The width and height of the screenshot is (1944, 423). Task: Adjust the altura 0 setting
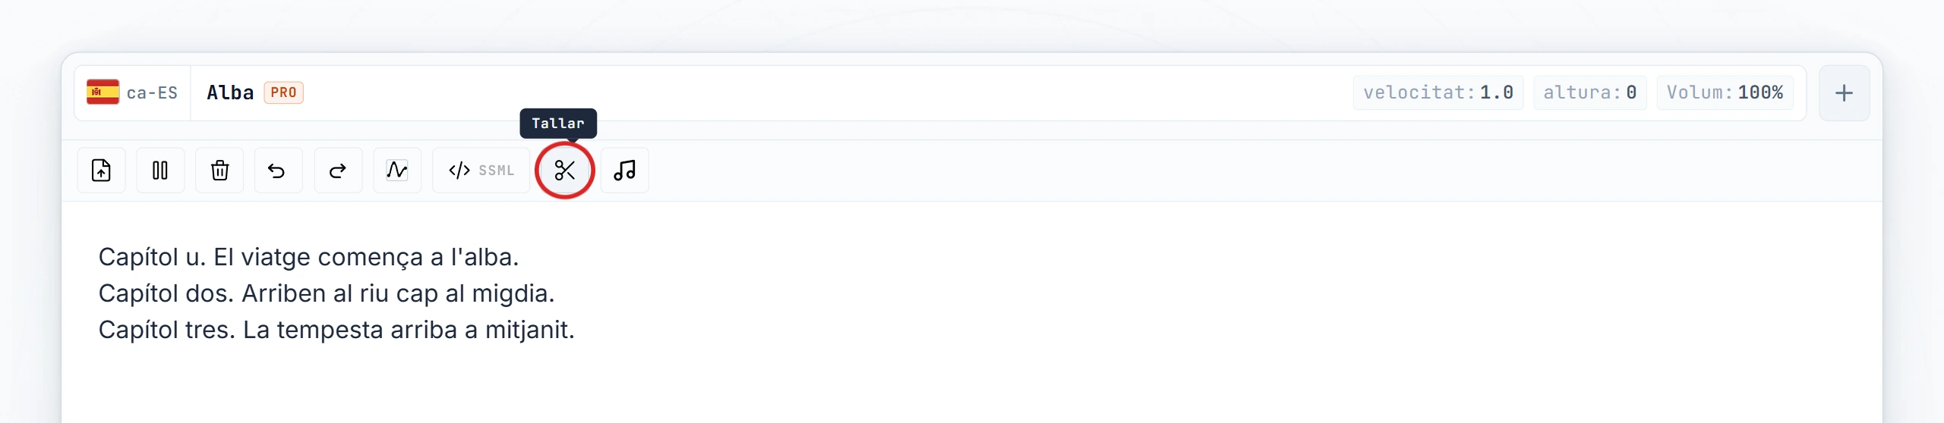click(1589, 92)
